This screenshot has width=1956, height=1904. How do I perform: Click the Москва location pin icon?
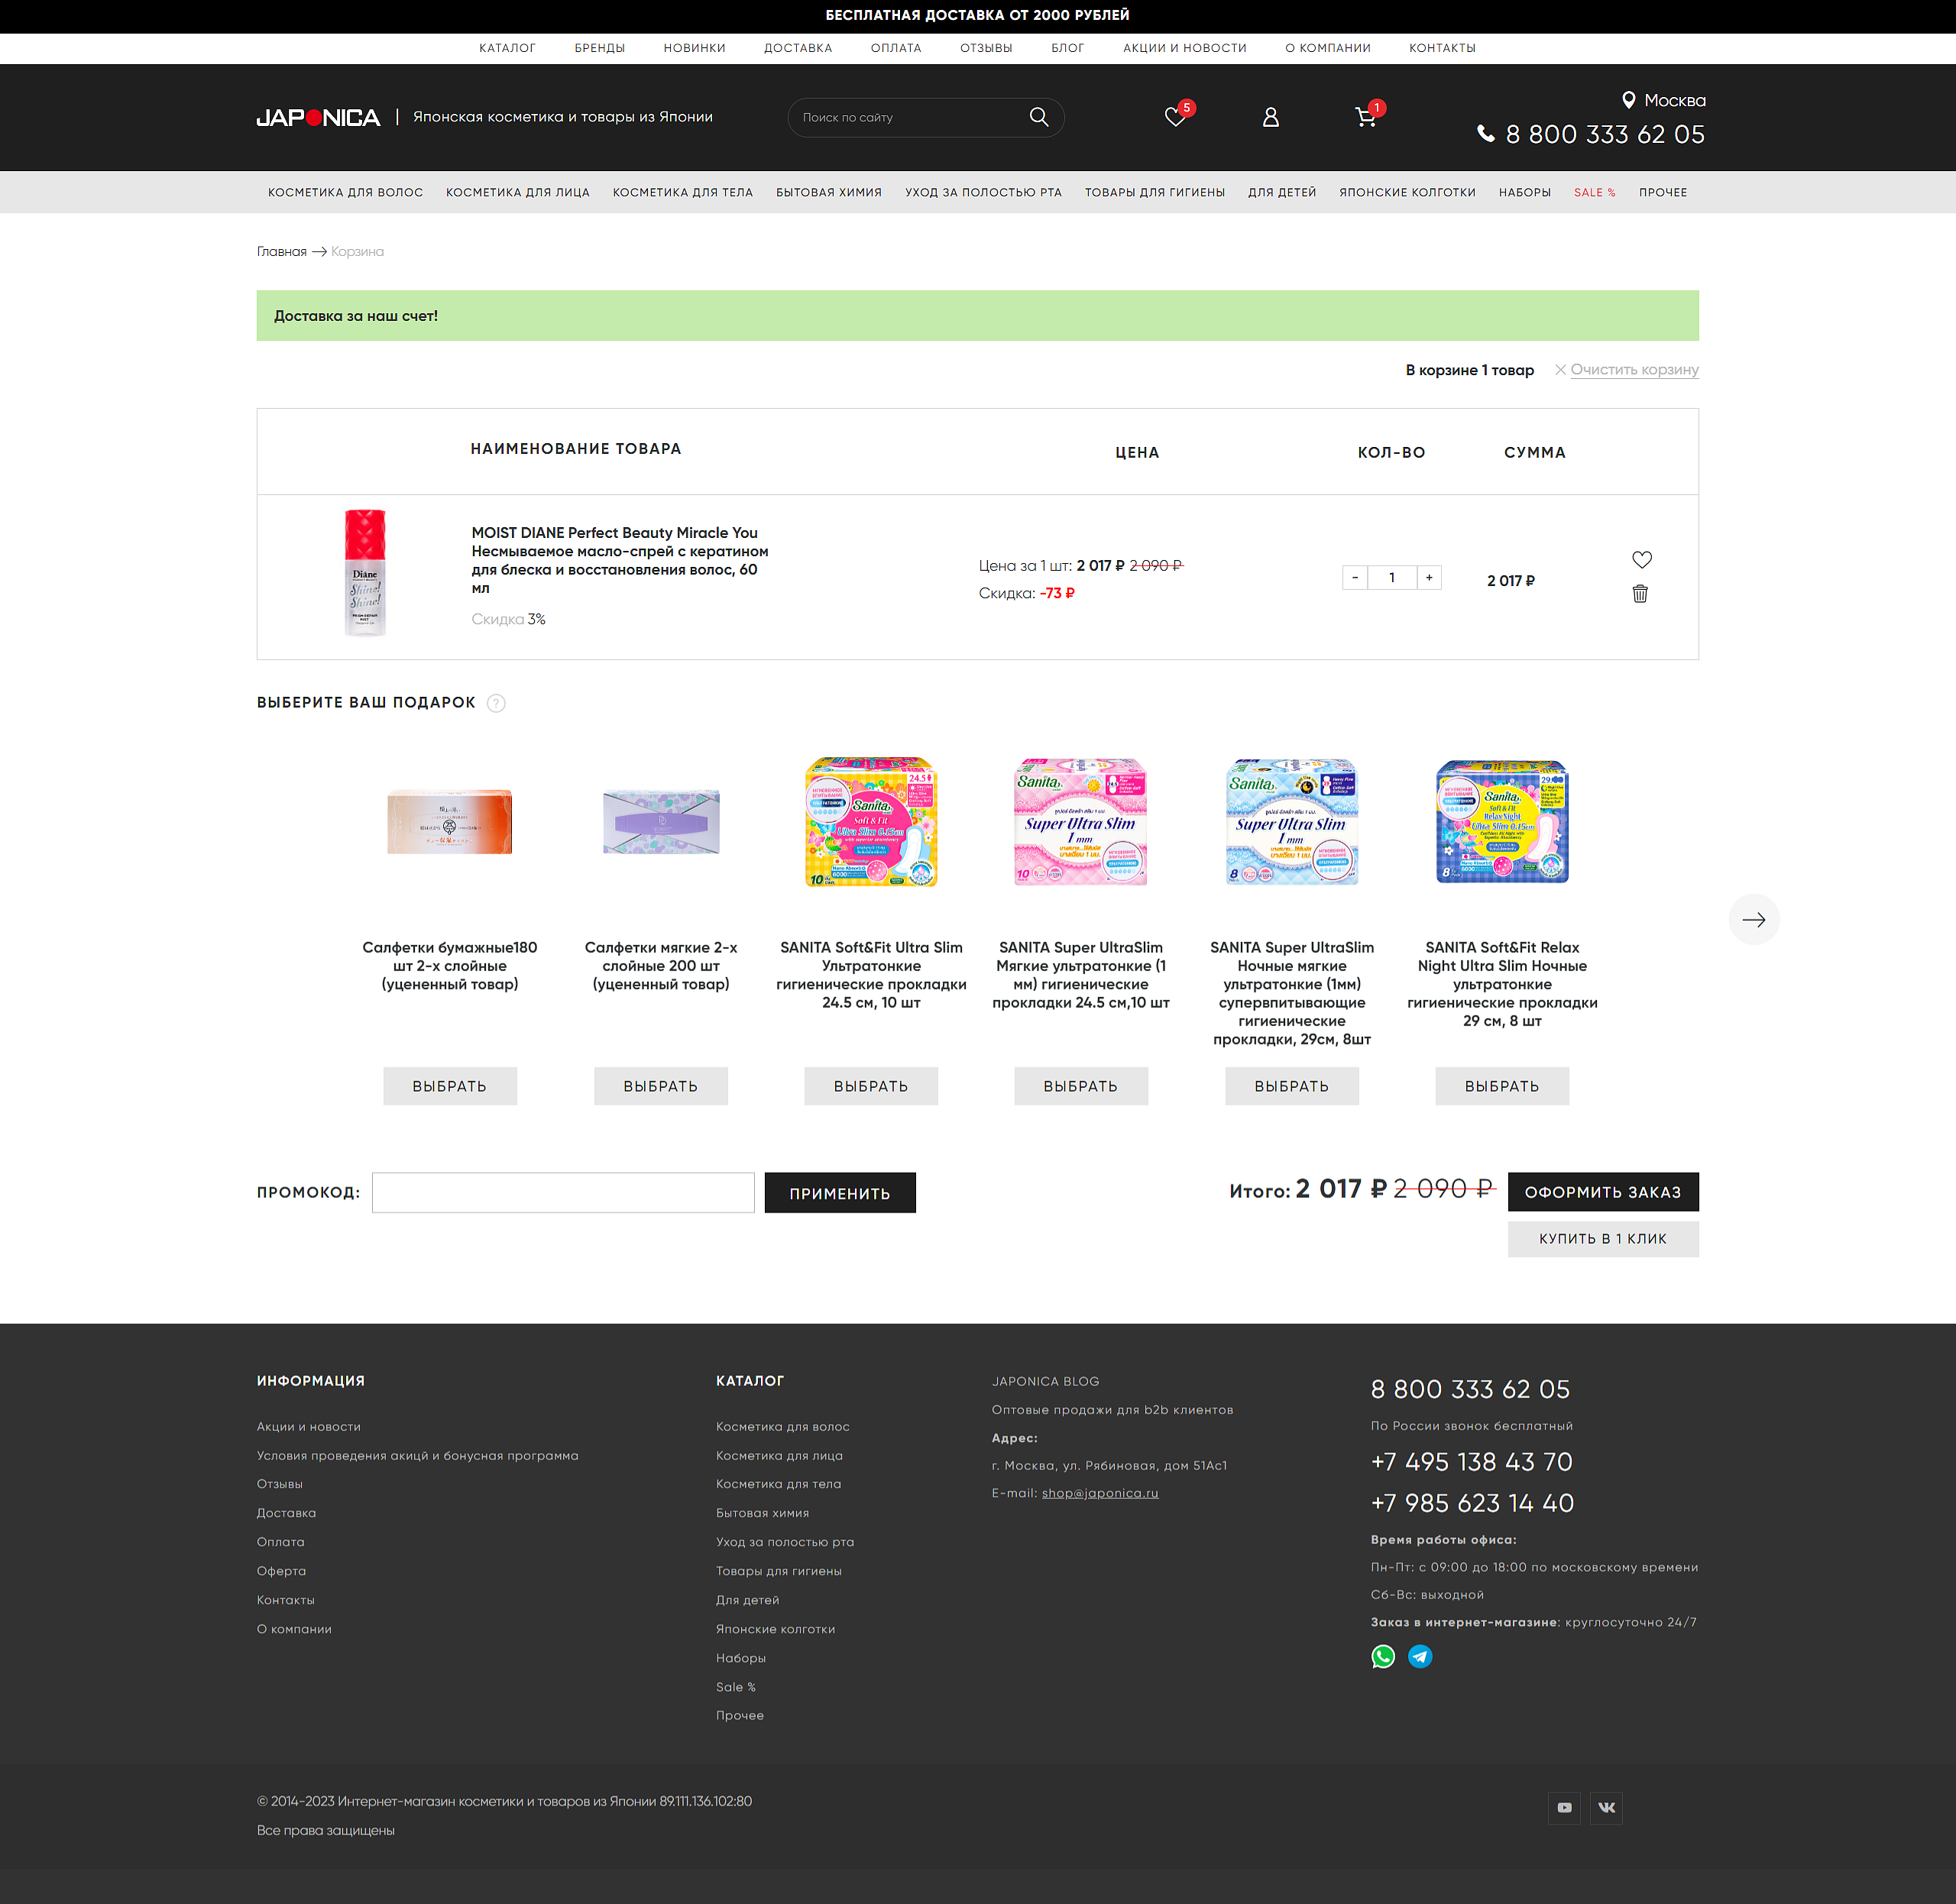[1628, 100]
